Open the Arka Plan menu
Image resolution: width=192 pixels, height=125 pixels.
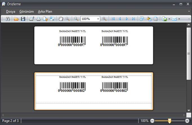coord(45,12)
